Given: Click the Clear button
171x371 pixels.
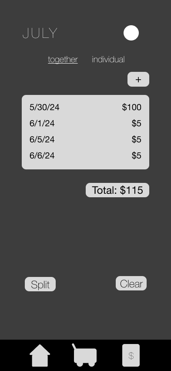Looking at the screenshot, I should (x=131, y=283).
